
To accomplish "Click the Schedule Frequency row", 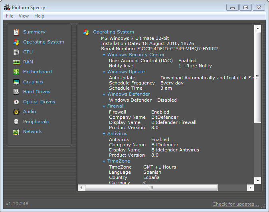I will [x=146, y=83].
